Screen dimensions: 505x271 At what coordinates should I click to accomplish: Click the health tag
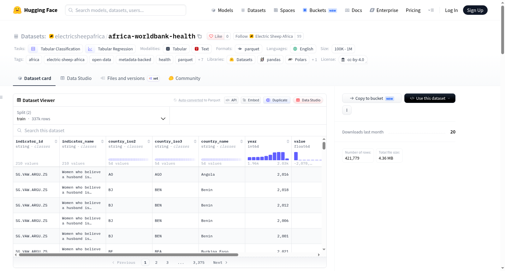tap(164, 59)
